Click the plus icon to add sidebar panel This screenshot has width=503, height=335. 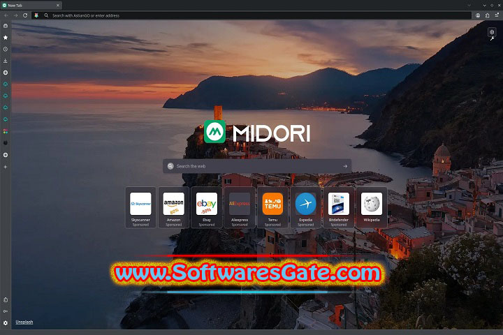tap(6, 167)
